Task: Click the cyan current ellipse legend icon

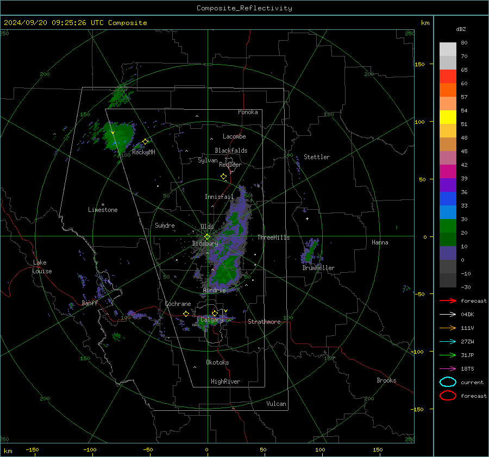Action: (x=448, y=382)
